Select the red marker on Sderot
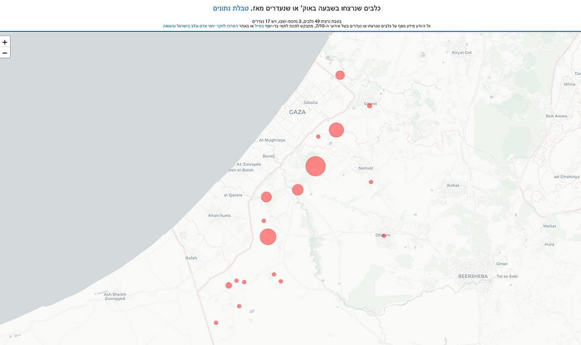This screenshot has width=581, height=345. [x=369, y=106]
